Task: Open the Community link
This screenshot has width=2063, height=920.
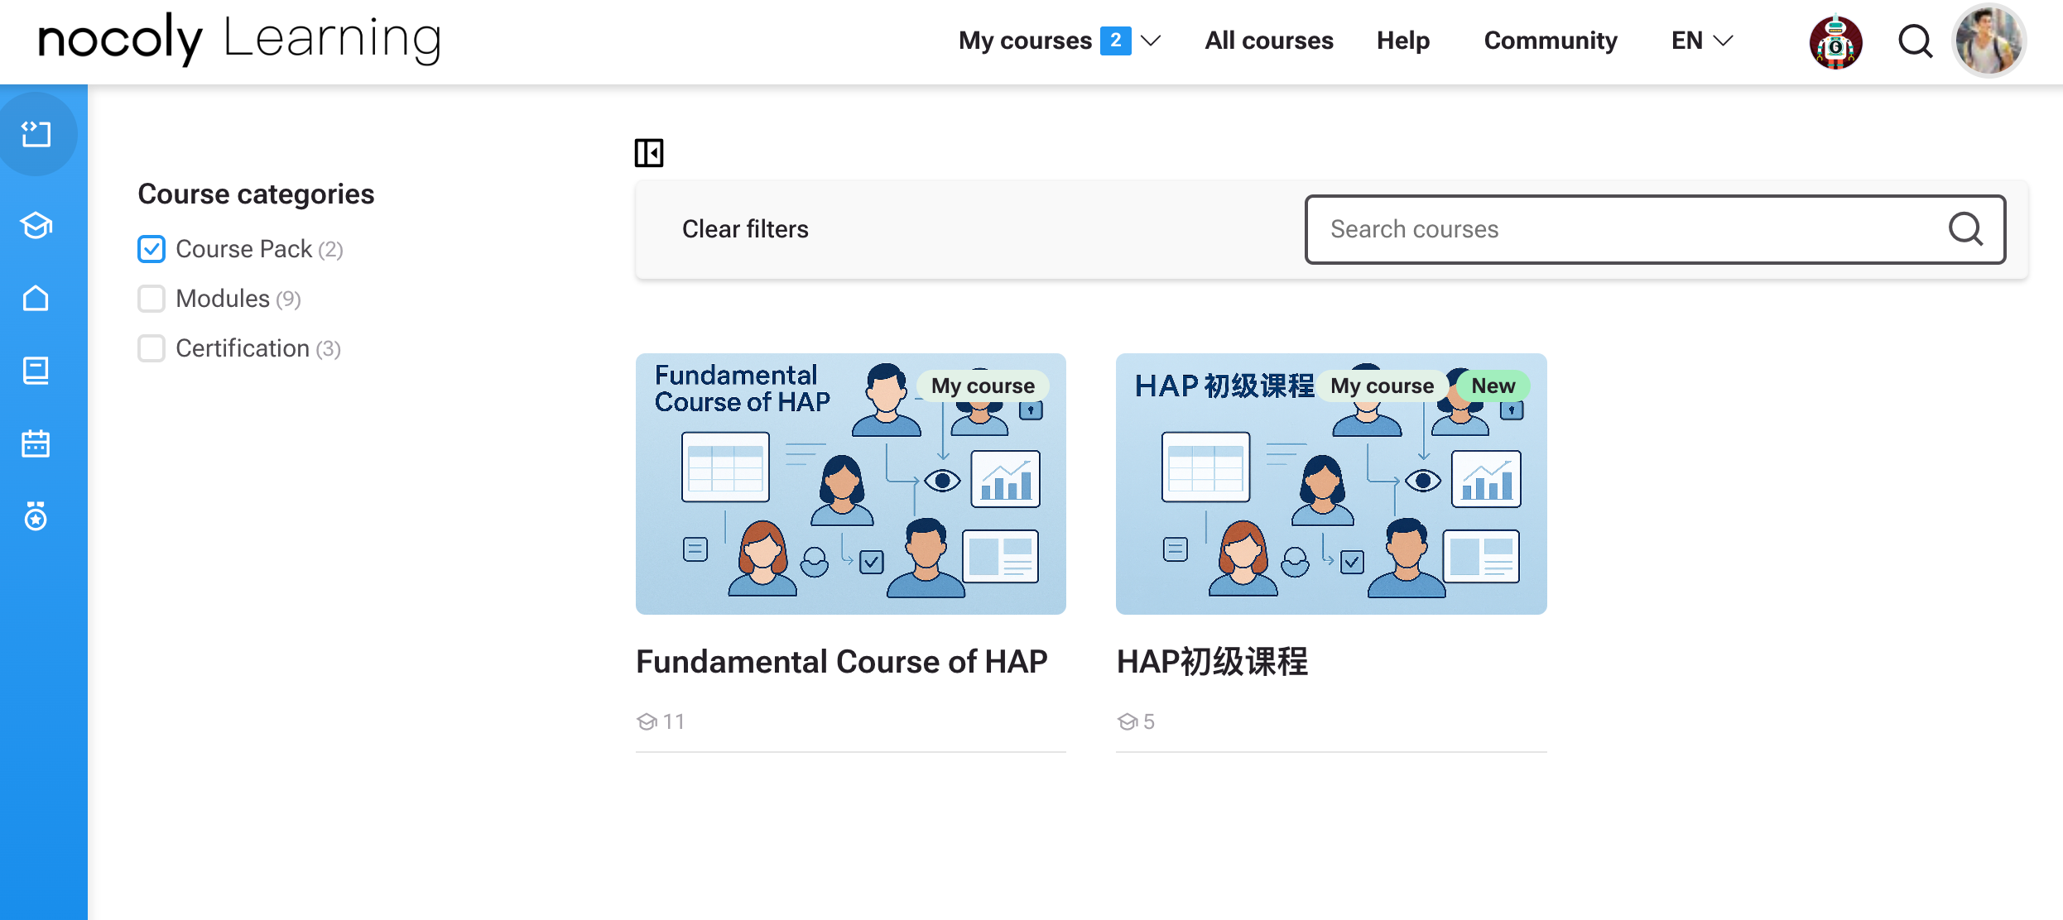Action: pyautogui.click(x=1550, y=41)
